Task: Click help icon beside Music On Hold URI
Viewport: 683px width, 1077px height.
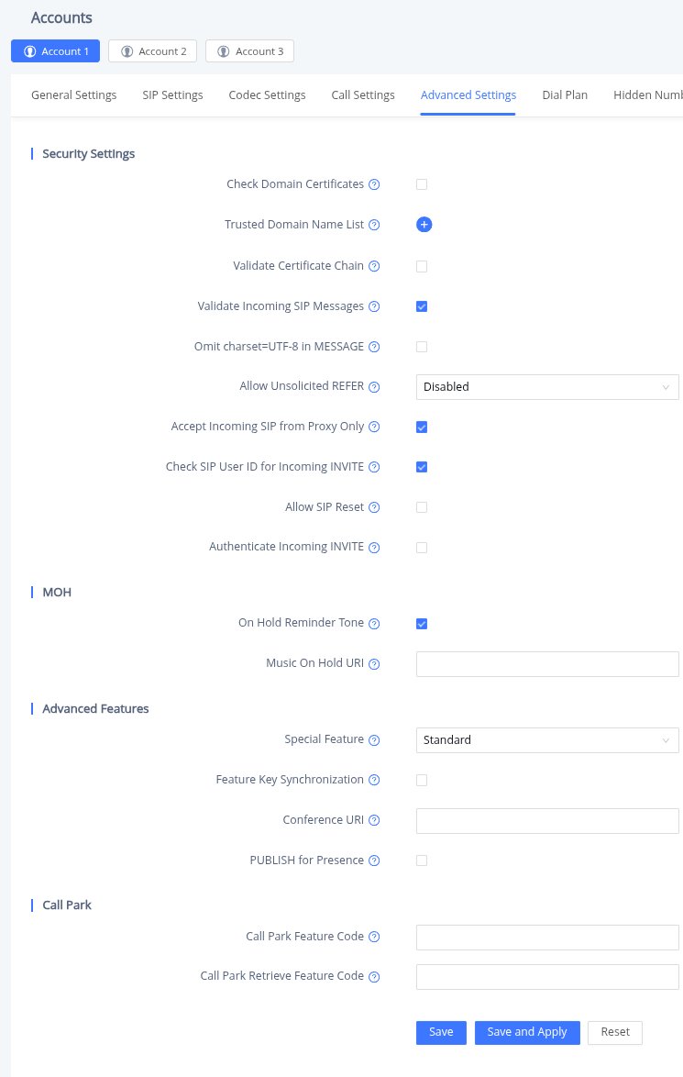Action: point(374,664)
